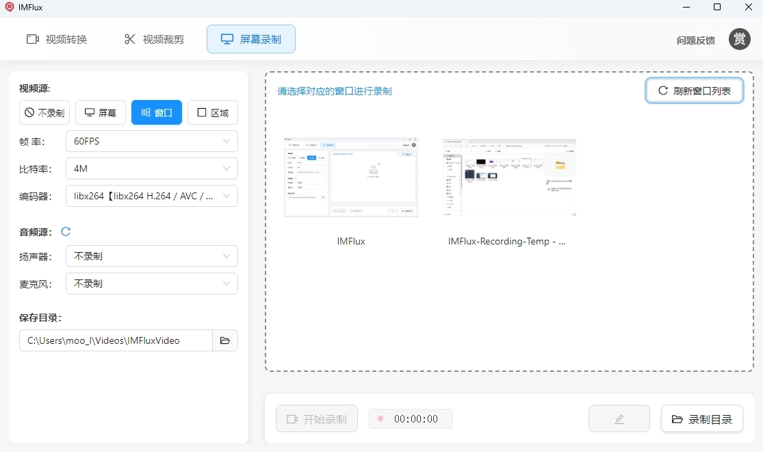Click the pencil edit button
763x452 pixels.
tap(619, 419)
